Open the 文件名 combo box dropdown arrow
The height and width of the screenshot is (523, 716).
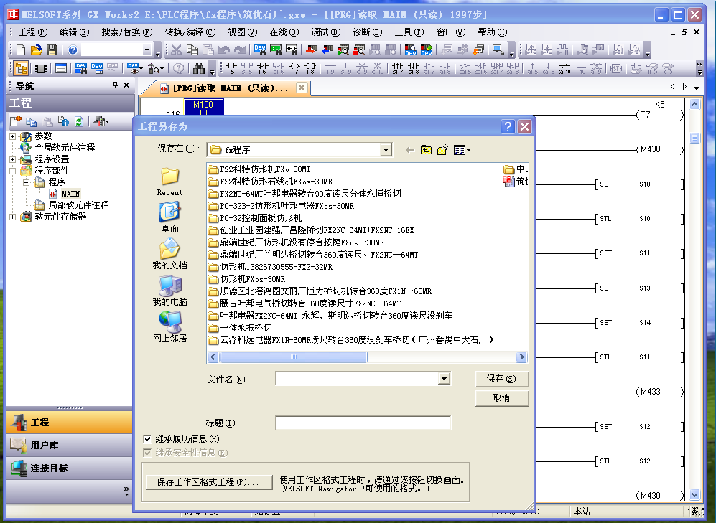(444, 379)
